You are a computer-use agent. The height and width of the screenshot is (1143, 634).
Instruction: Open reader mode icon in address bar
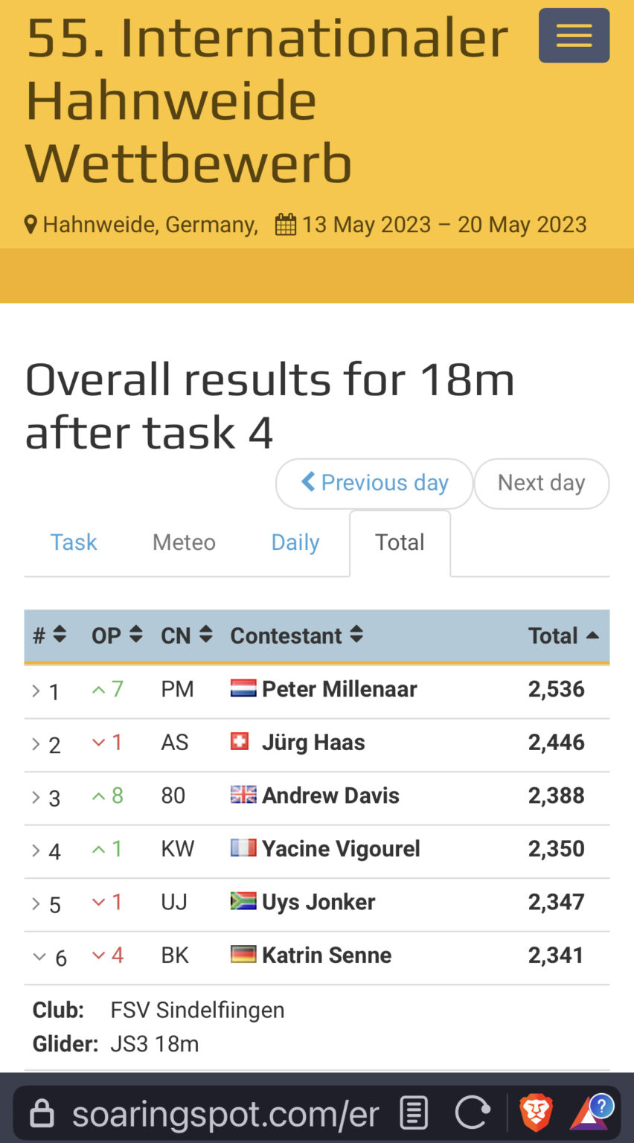pos(414,1114)
